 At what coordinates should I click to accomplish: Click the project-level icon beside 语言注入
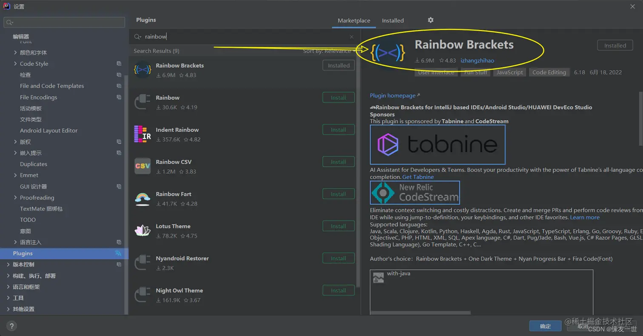(x=119, y=242)
